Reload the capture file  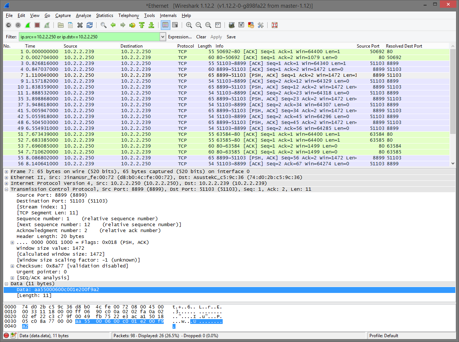tap(89, 25)
